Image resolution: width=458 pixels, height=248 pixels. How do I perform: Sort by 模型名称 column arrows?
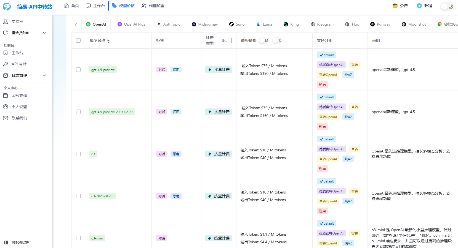click(x=108, y=41)
